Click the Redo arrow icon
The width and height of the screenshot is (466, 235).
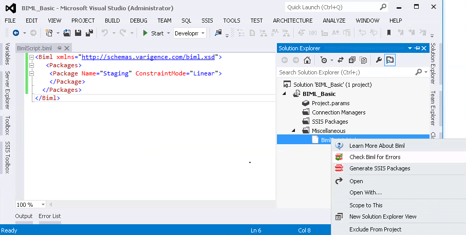[123, 33]
